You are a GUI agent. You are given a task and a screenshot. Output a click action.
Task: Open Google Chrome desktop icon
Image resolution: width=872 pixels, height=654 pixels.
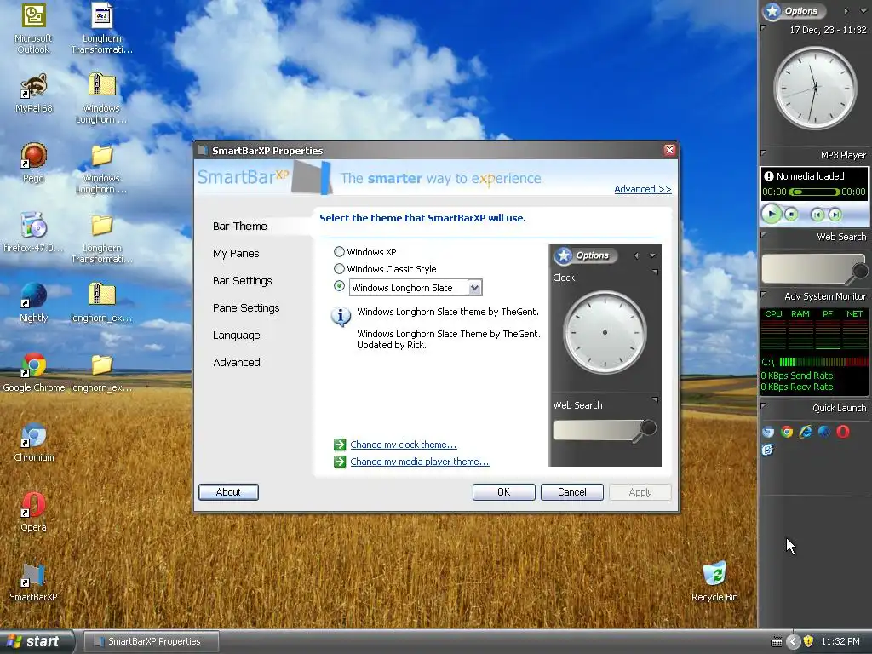(x=33, y=372)
